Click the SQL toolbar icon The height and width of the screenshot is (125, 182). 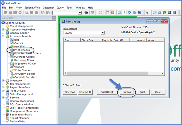pos(147,12)
